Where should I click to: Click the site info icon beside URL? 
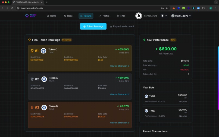[18, 8]
